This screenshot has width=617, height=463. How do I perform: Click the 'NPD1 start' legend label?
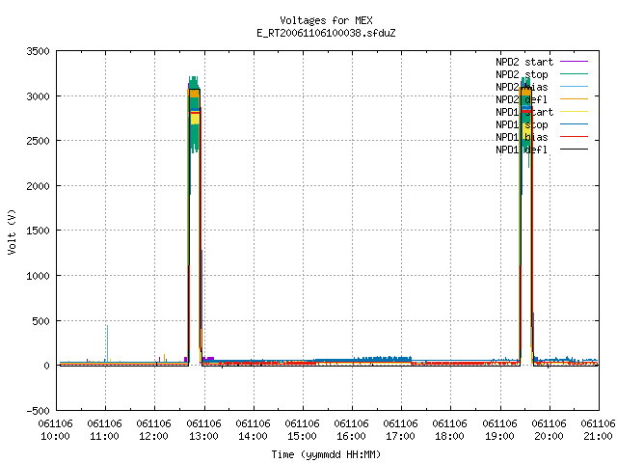click(524, 112)
